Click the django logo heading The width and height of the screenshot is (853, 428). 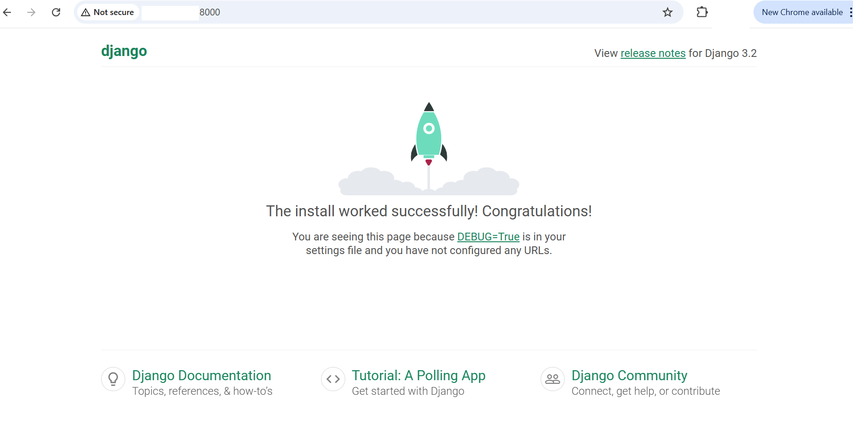pyautogui.click(x=124, y=51)
